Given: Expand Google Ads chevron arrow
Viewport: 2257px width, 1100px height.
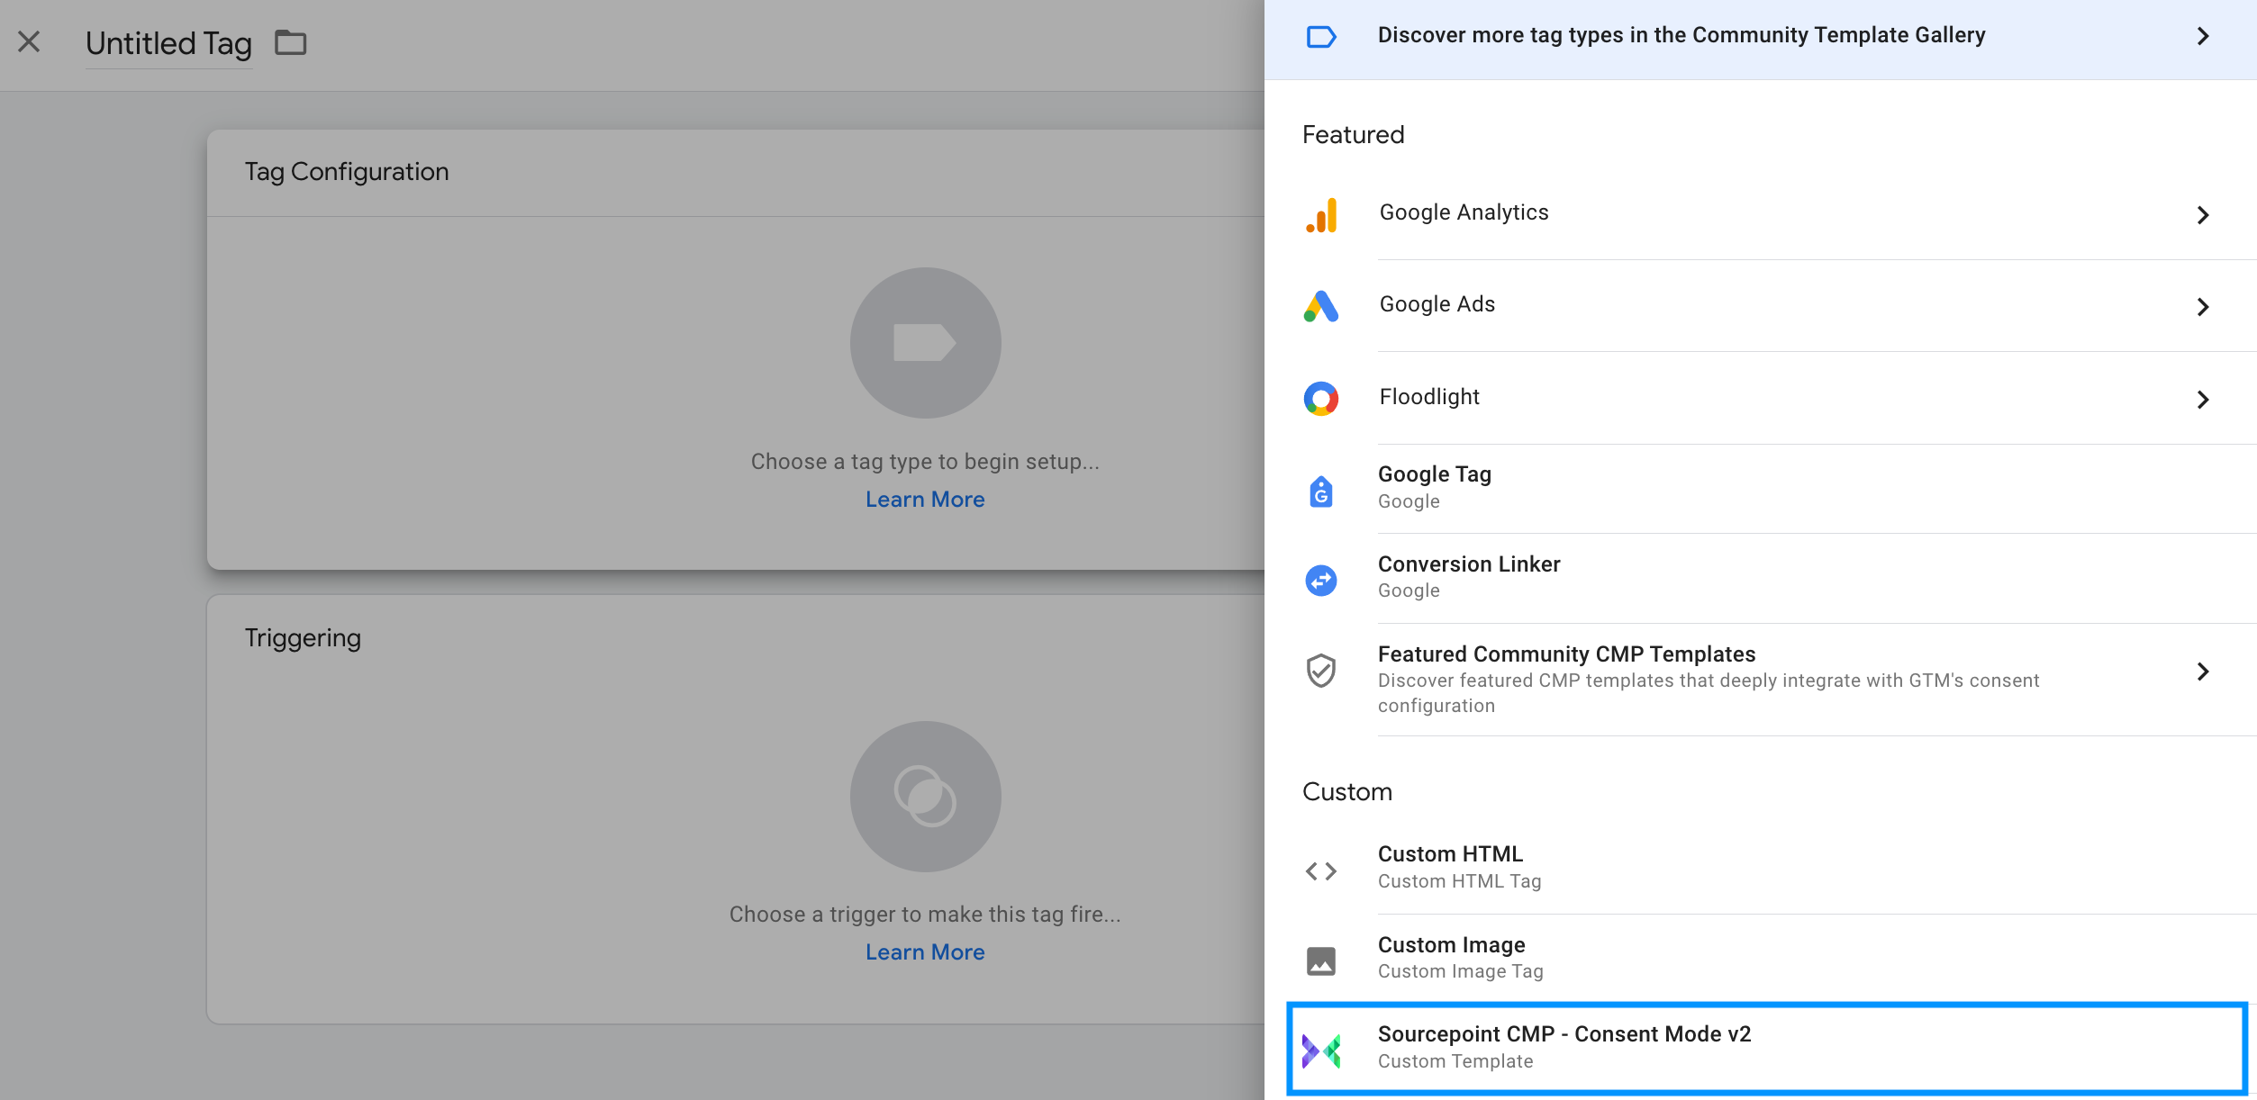Looking at the screenshot, I should coord(2203,307).
